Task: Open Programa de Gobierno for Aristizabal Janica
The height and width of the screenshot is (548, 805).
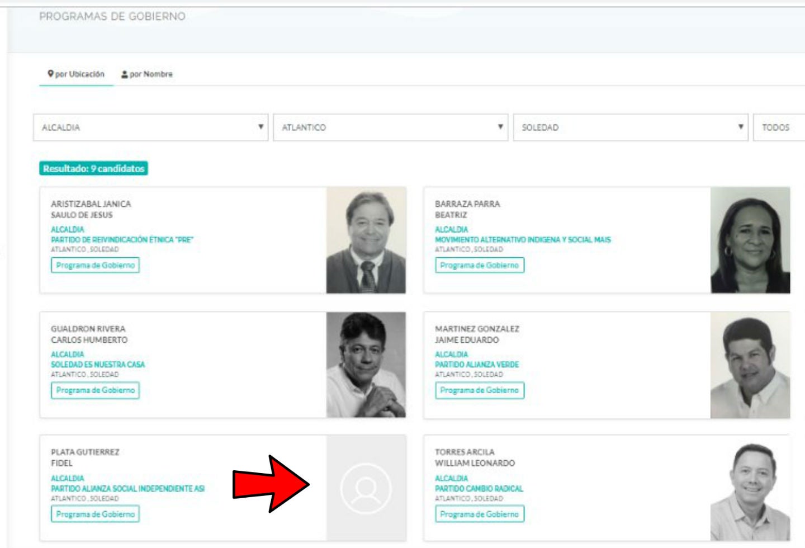Action: click(95, 265)
